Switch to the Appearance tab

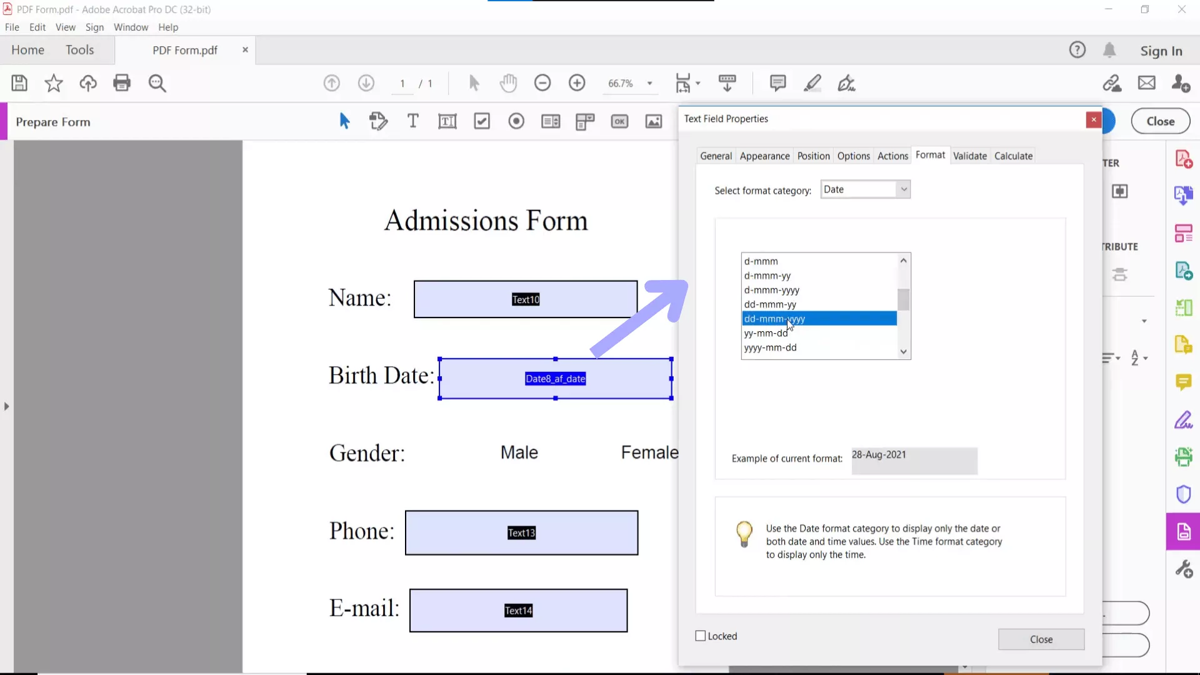pyautogui.click(x=764, y=156)
